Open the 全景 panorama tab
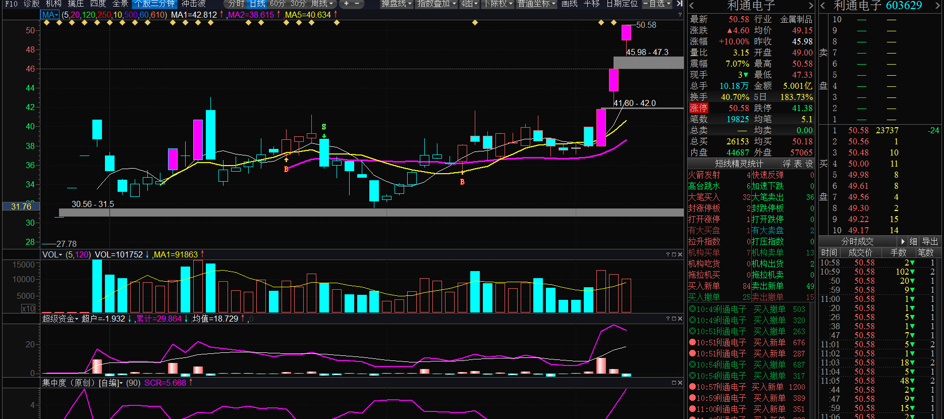This screenshot has height=419, width=944. tap(120, 4)
